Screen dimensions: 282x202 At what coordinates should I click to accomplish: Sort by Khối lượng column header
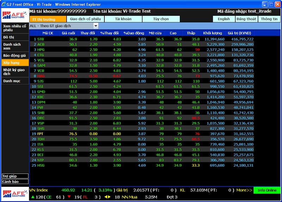(213, 33)
